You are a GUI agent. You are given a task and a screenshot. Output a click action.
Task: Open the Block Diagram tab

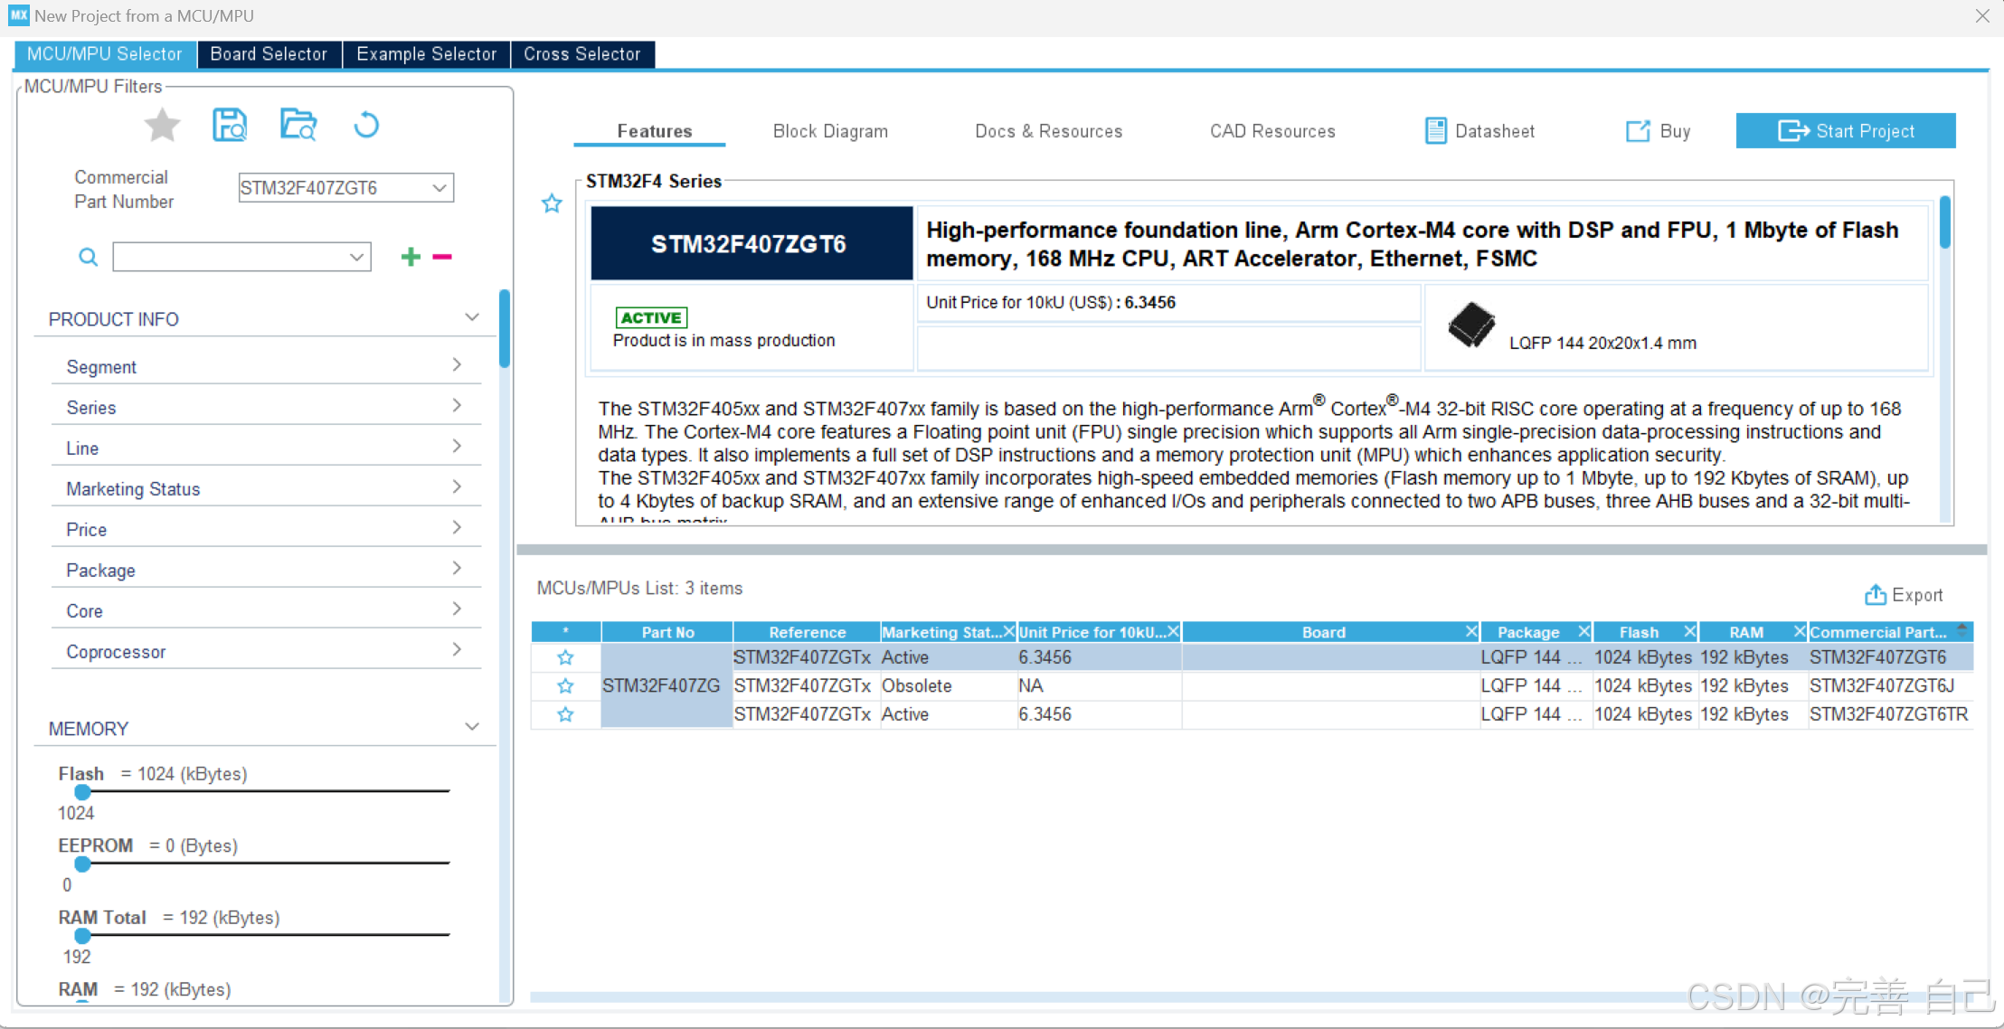tap(830, 131)
